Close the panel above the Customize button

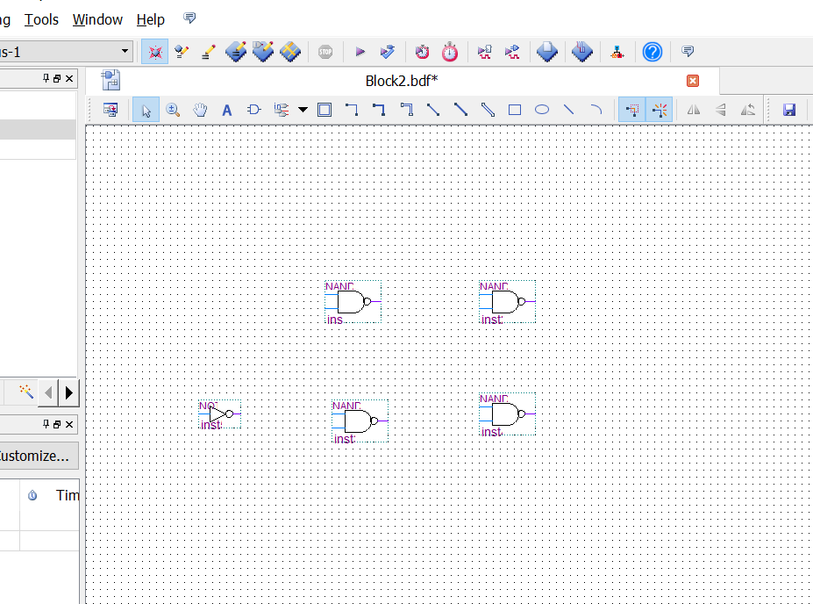(x=69, y=424)
